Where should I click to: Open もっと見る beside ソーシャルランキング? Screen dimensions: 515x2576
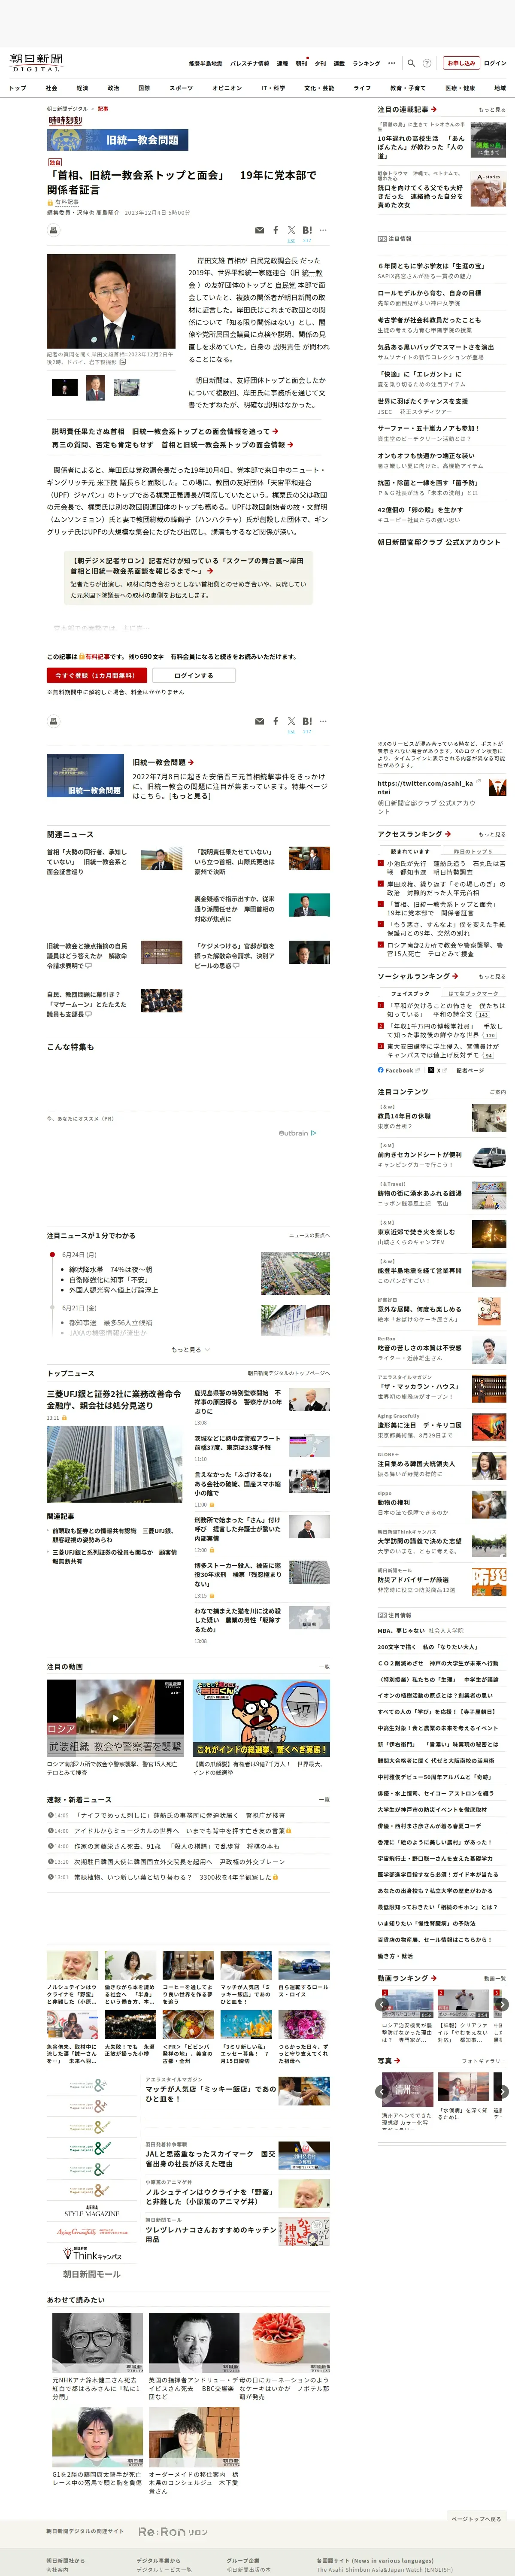(492, 976)
